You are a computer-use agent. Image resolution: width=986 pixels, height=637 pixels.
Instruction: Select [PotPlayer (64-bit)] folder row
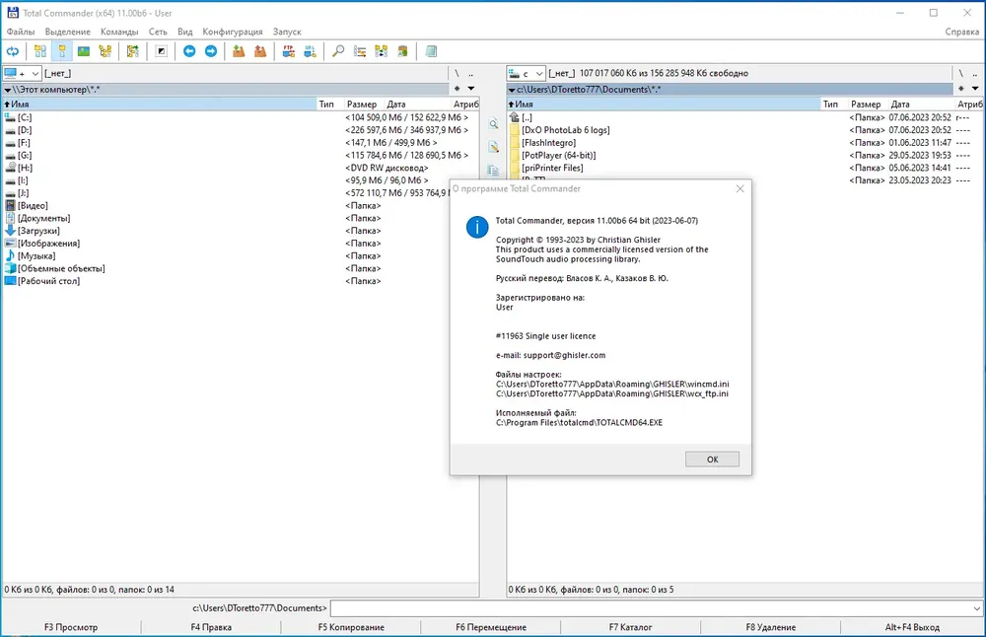pos(745,156)
